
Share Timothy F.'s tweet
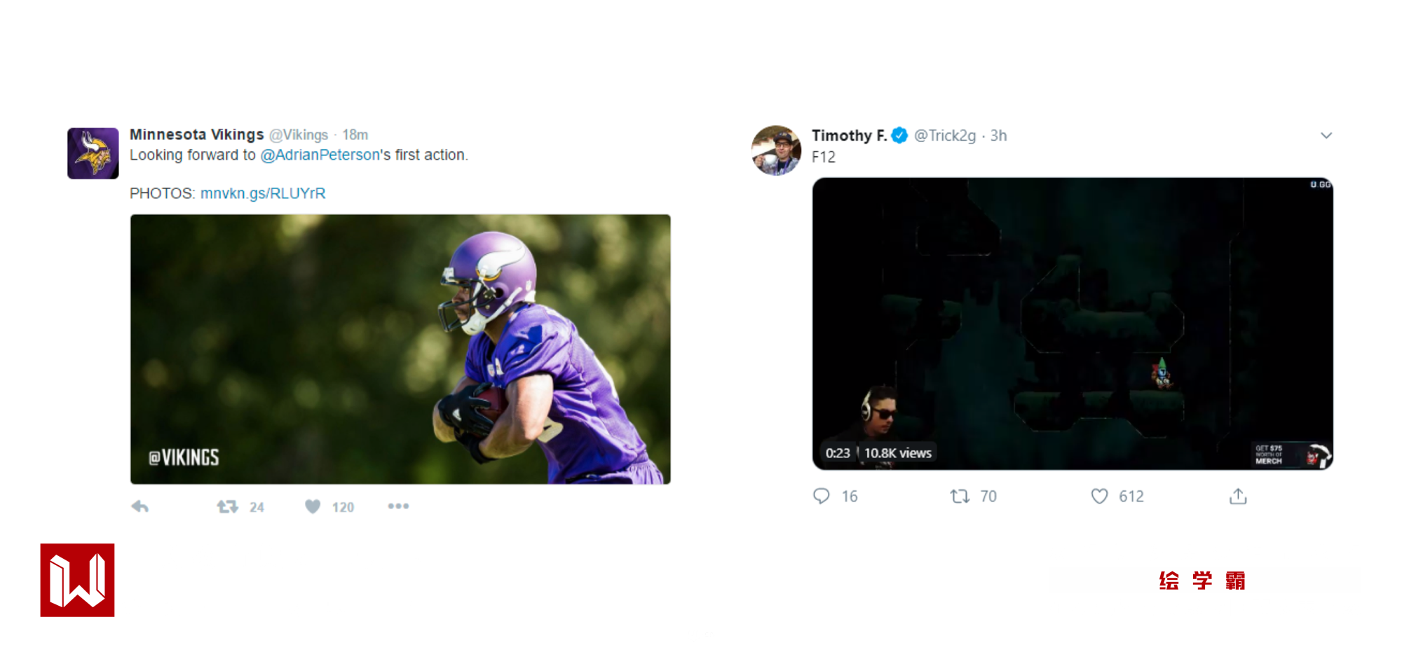pos(1238,497)
